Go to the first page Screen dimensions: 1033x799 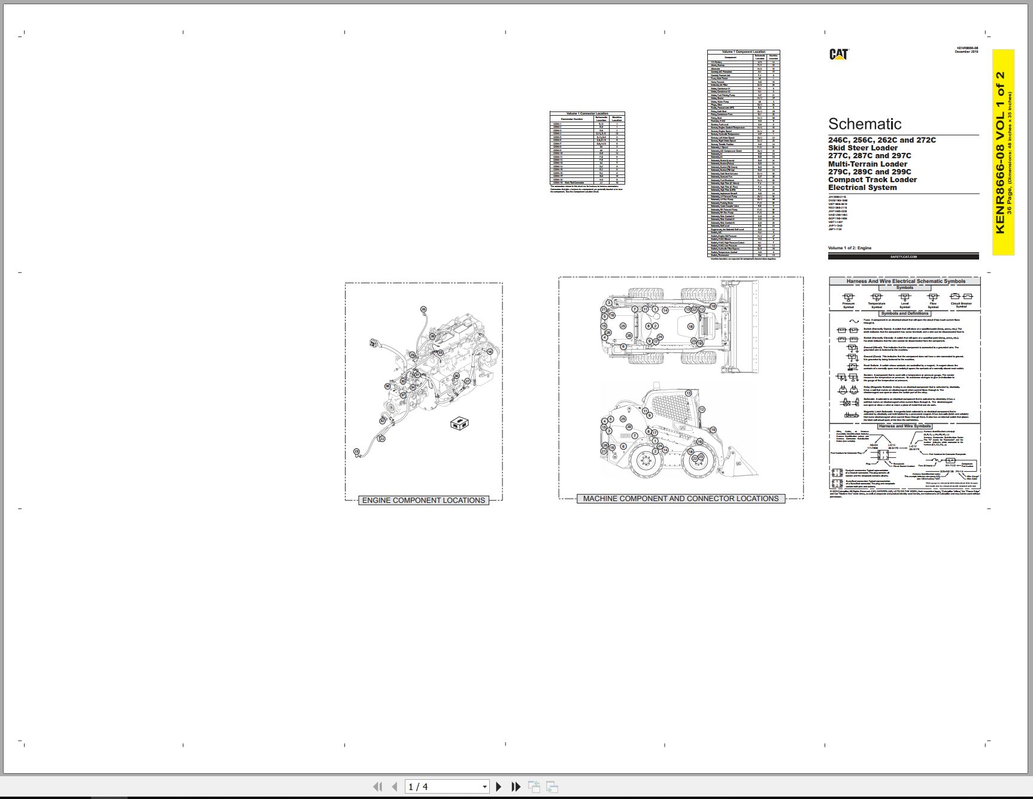[x=377, y=786]
